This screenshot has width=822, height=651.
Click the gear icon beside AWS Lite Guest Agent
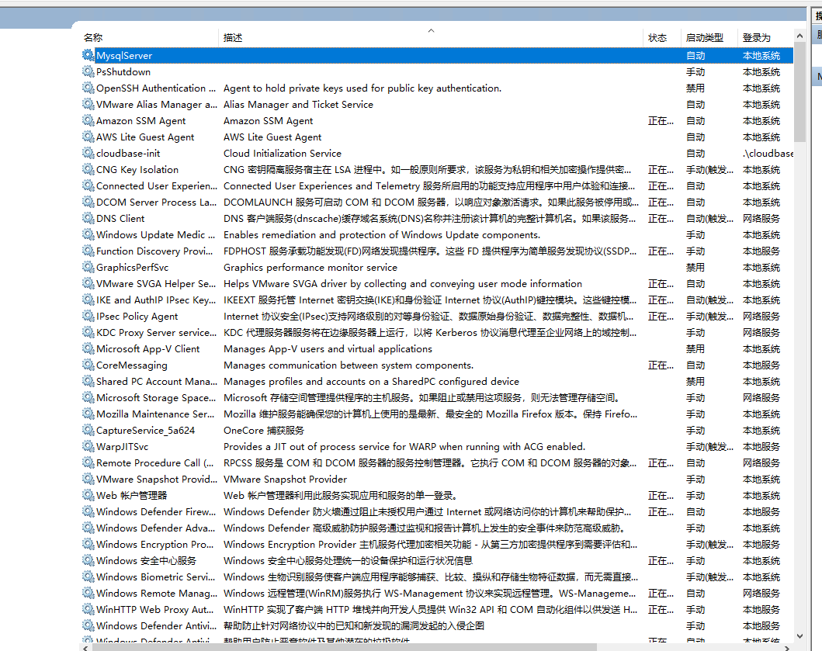tap(88, 137)
